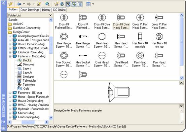Switch to the Open Drawings tab
The image size is (186, 132).
pyautogui.click(x=30, y=10)
